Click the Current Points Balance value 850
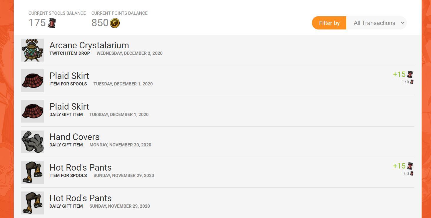The image size is (431, 218). [100, 23]
